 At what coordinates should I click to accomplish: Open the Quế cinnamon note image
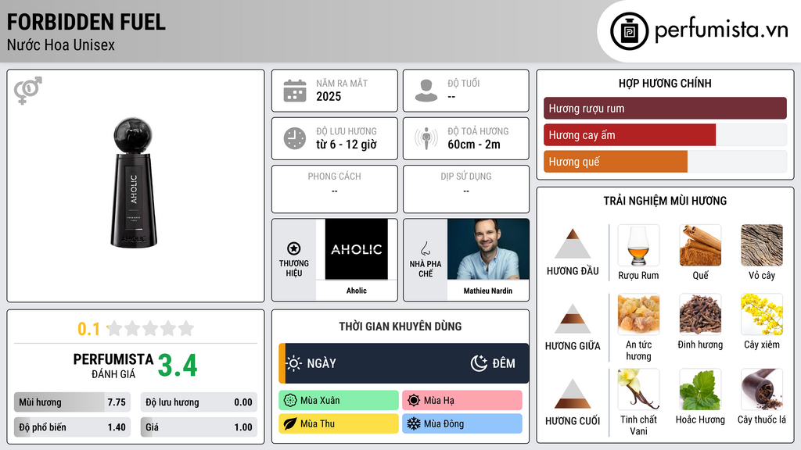click(700, 245)
